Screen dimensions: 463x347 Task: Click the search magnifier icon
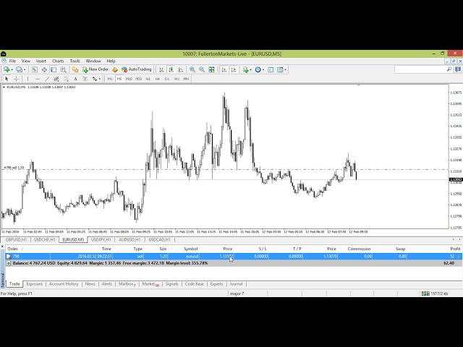point(449,69)
